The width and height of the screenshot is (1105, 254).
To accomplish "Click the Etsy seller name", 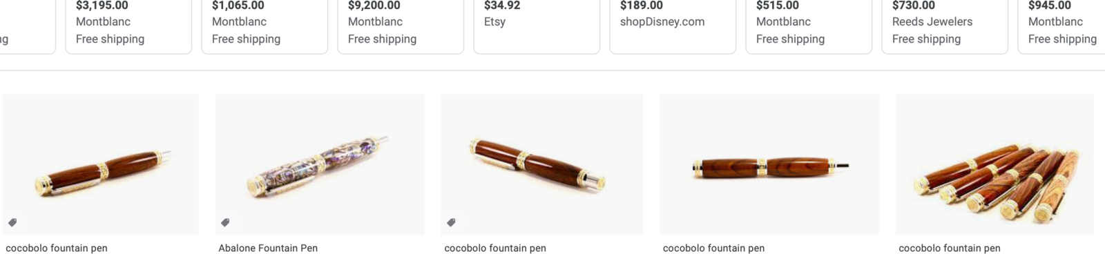I will point(494,21).
